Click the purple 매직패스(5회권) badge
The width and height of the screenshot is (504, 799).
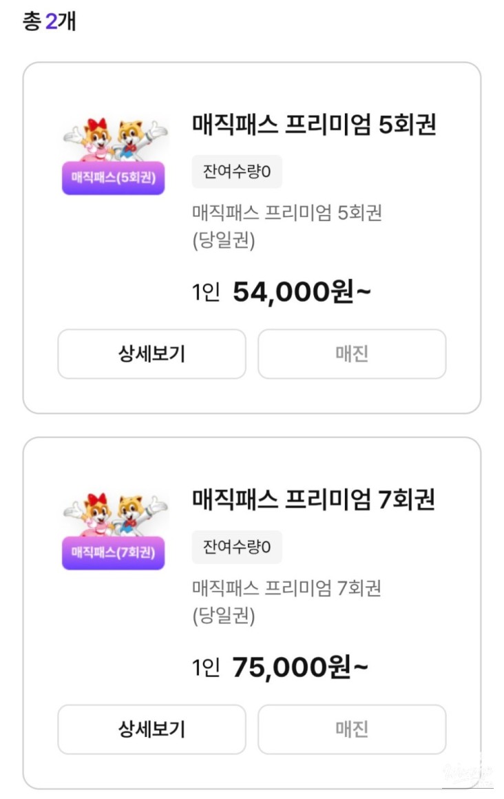[x=114, y=178]
